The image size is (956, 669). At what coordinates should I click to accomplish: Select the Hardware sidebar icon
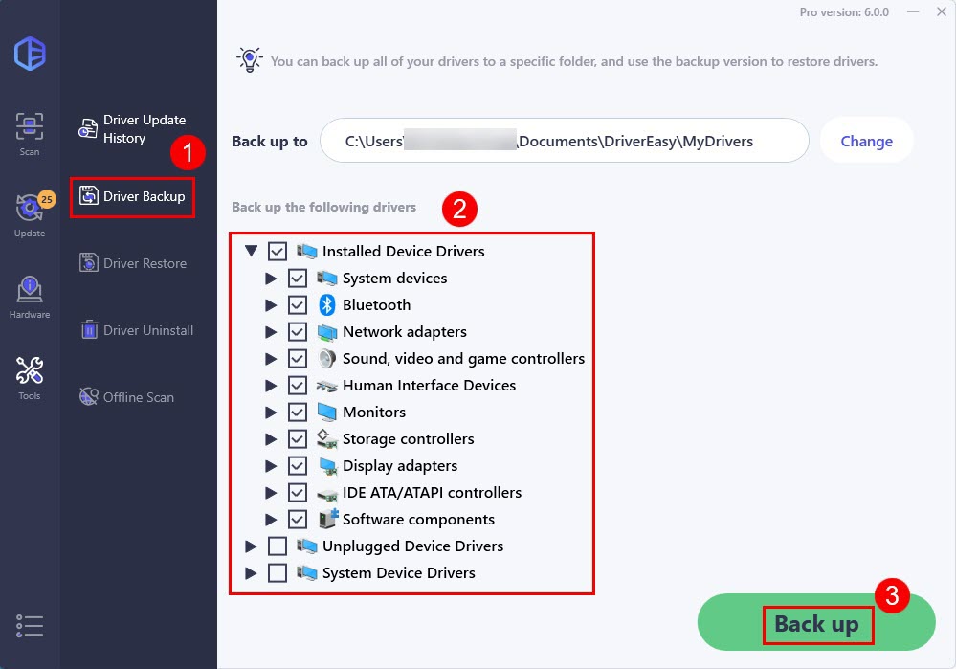[x=30, y=289]
